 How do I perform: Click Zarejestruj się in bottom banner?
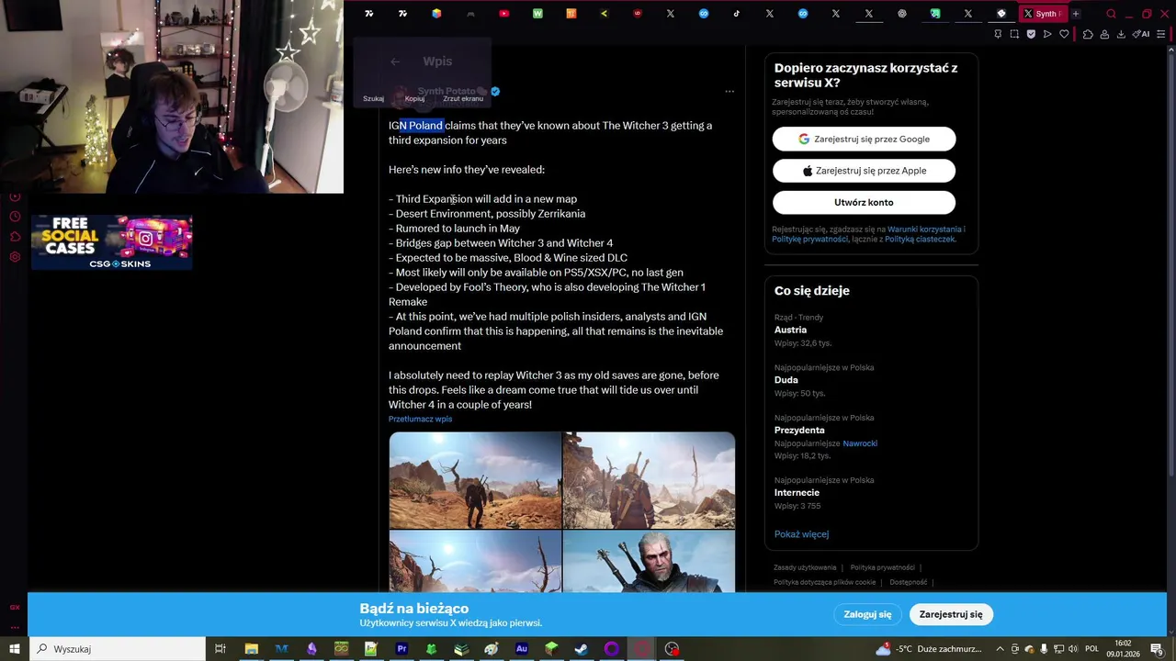click(x=951, y=614)
